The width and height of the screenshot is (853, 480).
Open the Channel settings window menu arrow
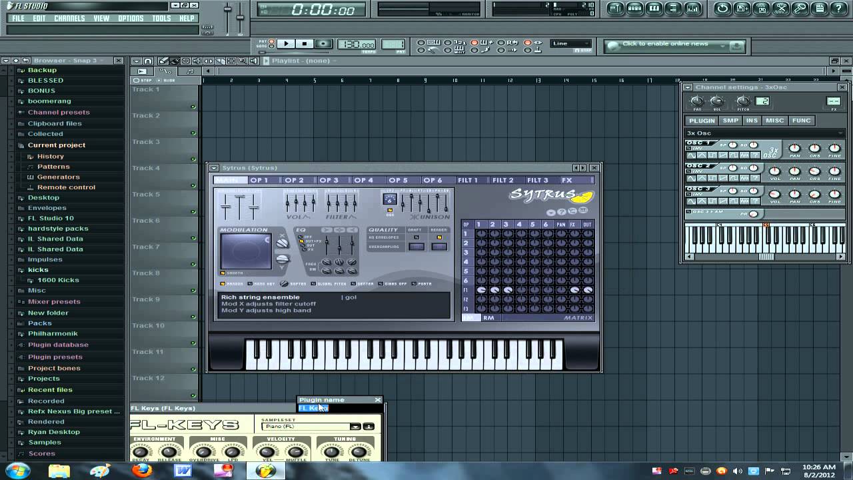coord(688,87)
